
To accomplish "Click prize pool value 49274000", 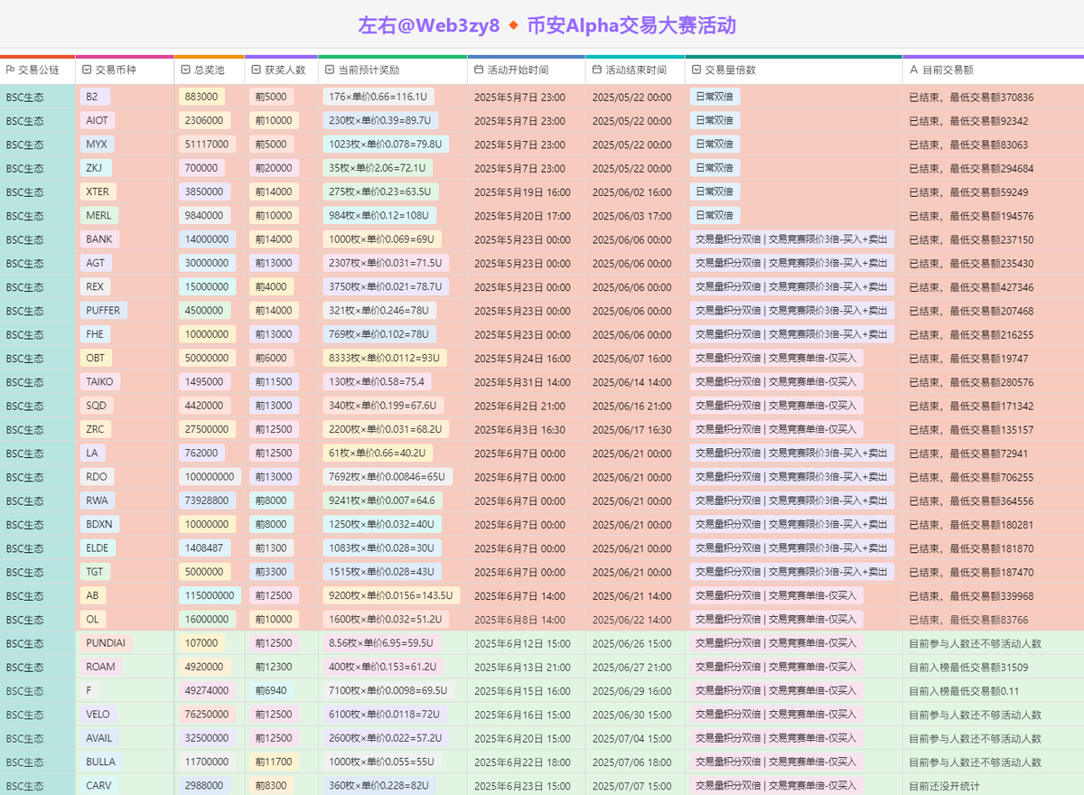I will (207, 691).
